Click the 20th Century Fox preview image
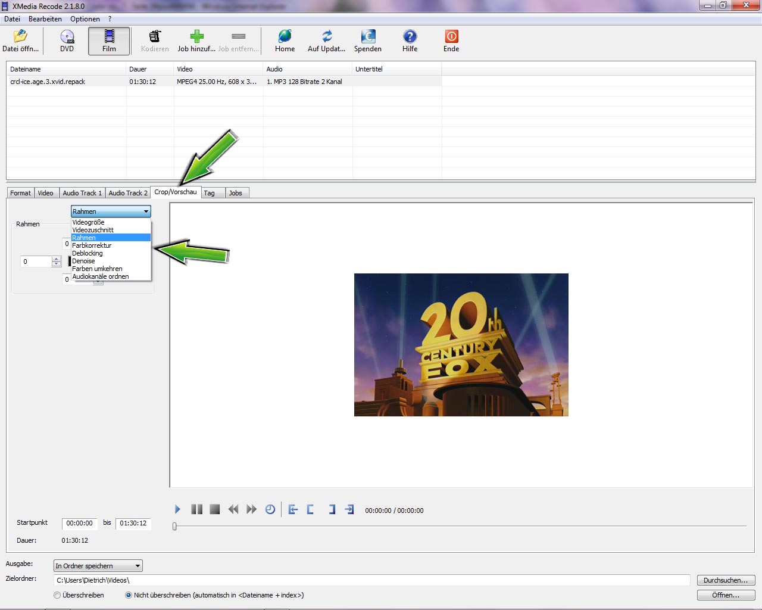762x610 pixels. (461, 345)
